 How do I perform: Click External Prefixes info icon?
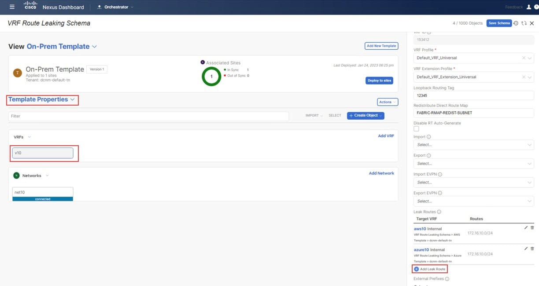(447, 279)
